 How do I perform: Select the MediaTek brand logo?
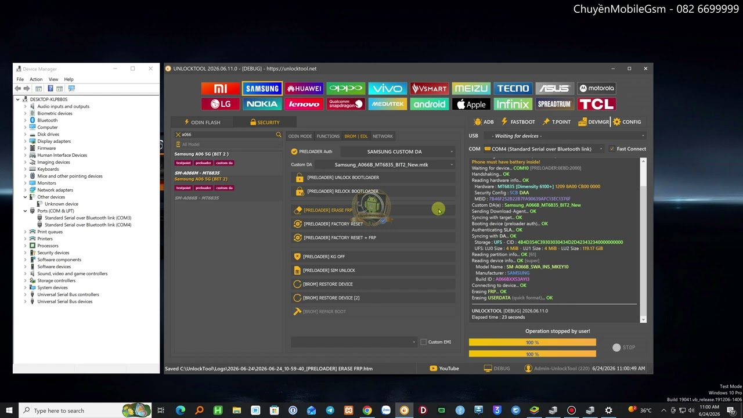point(388,104)
